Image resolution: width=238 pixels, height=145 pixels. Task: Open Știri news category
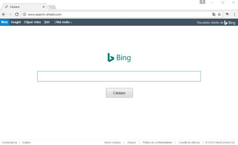click(47, 22)
